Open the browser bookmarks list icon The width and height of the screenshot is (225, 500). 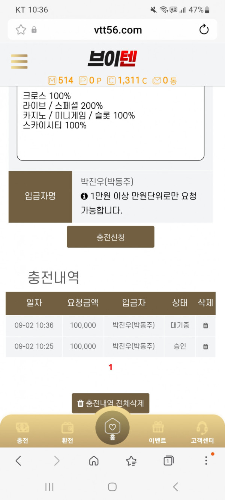(131, 461)
